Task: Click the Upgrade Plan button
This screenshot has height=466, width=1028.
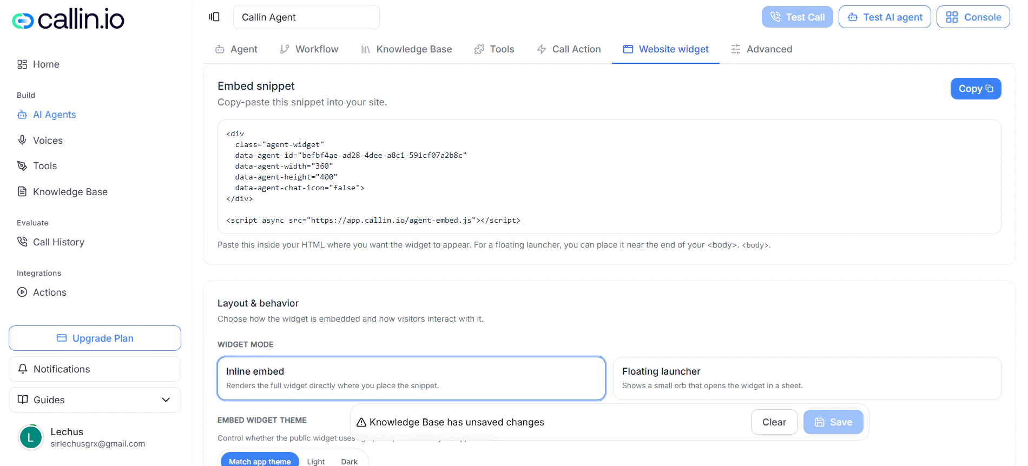Action: 95,338
